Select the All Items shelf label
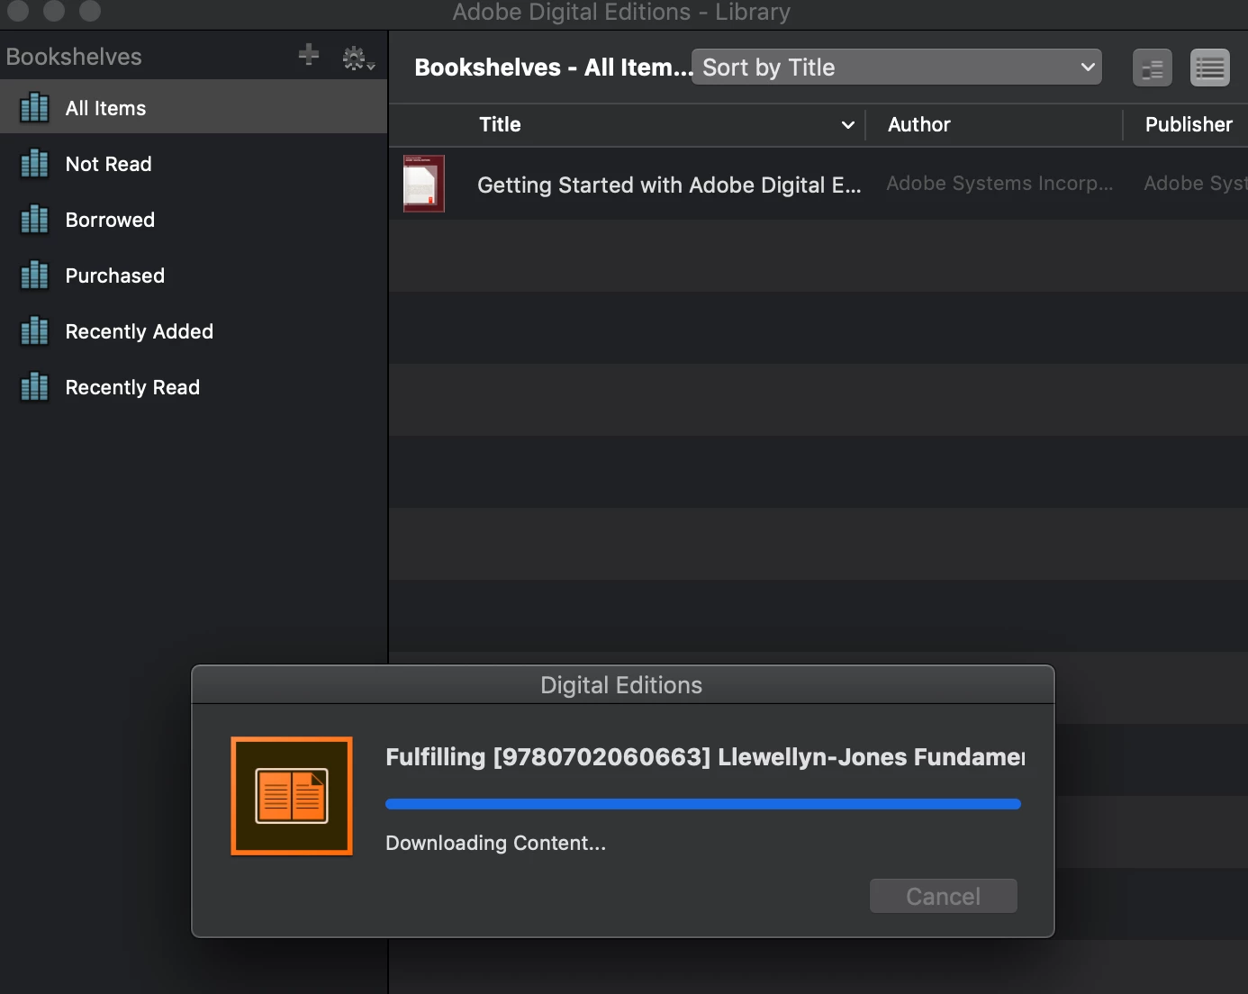1248x994 pixels. (105, 108)
